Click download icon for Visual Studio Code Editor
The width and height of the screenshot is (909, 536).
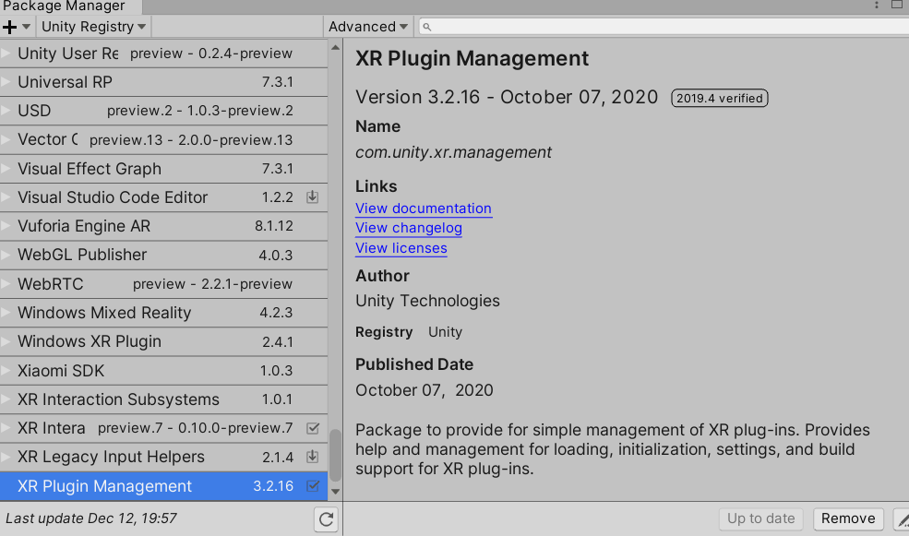click(313, 197)
